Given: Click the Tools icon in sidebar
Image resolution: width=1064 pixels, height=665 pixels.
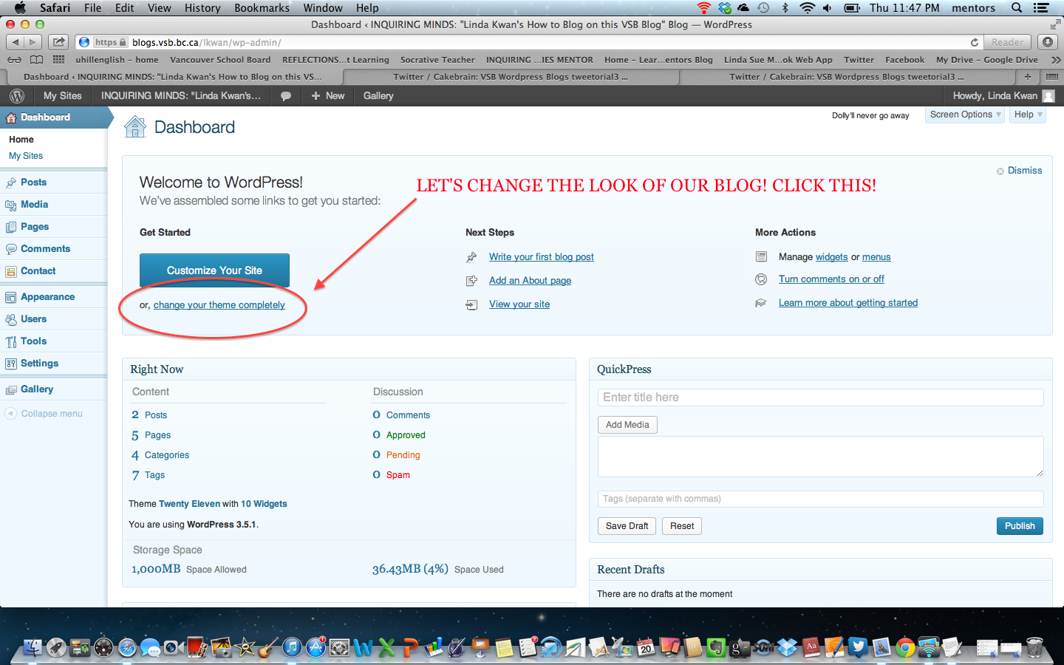Looking at the screenshot, I should pyautogui.click(x=11, y=341).
